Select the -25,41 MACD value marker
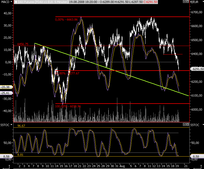This screenshot has width=204, height=169. [7, 93]
